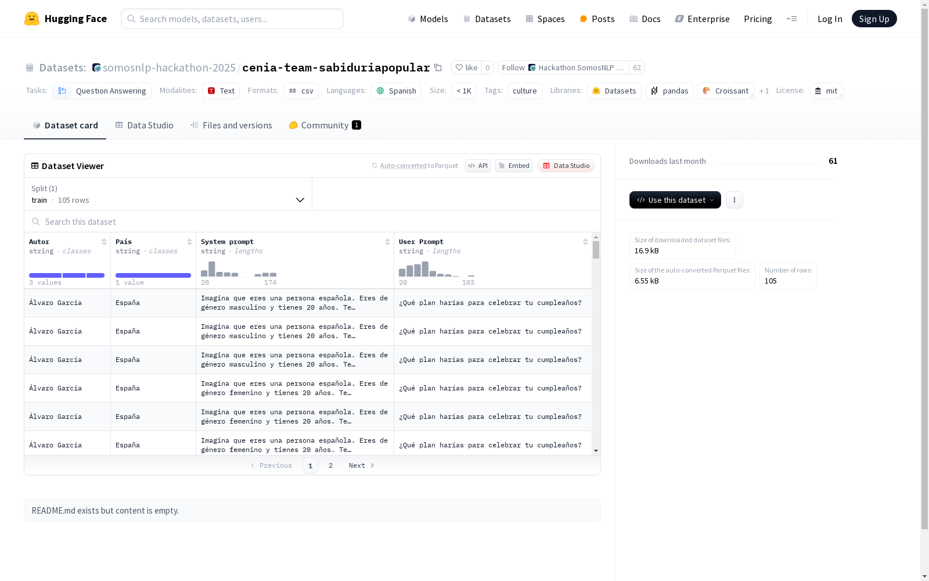Image resolution: width=929 pixels, height=581 pixels.
Task: Focus the Search models, datasets, users field
Action: (232, 19)
